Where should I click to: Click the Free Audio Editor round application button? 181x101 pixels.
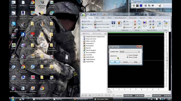83,15
